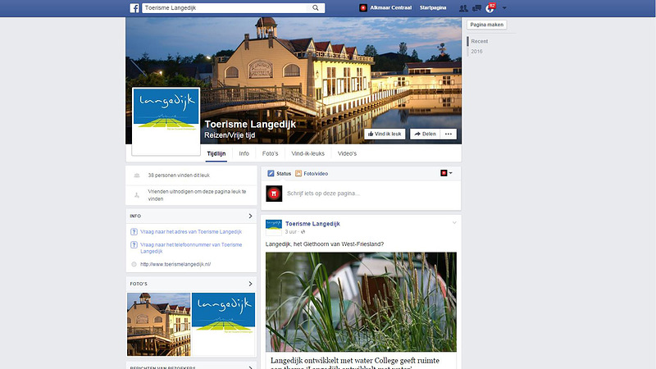Open friend requests icon
This screenshot has width=656, height=369.
tap(464, 8)
